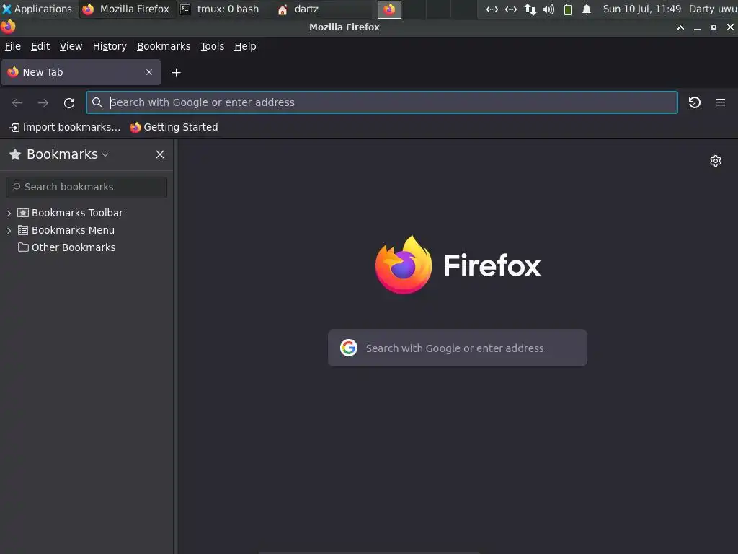Click the Bookmarks Menu folder icon
This screenshot has width=738, height=554.
23,230
